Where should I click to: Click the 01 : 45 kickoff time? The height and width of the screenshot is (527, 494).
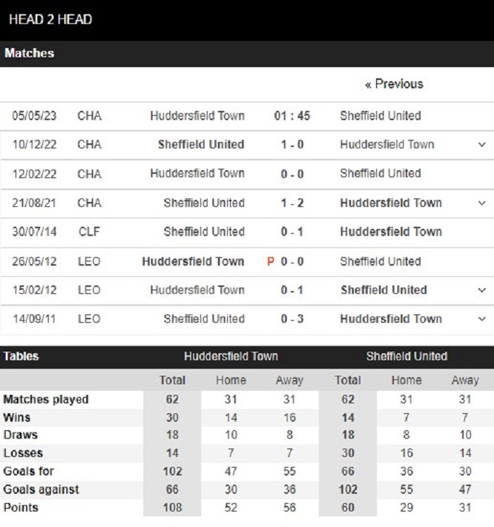pyautogui.click(x=292, y=116)
